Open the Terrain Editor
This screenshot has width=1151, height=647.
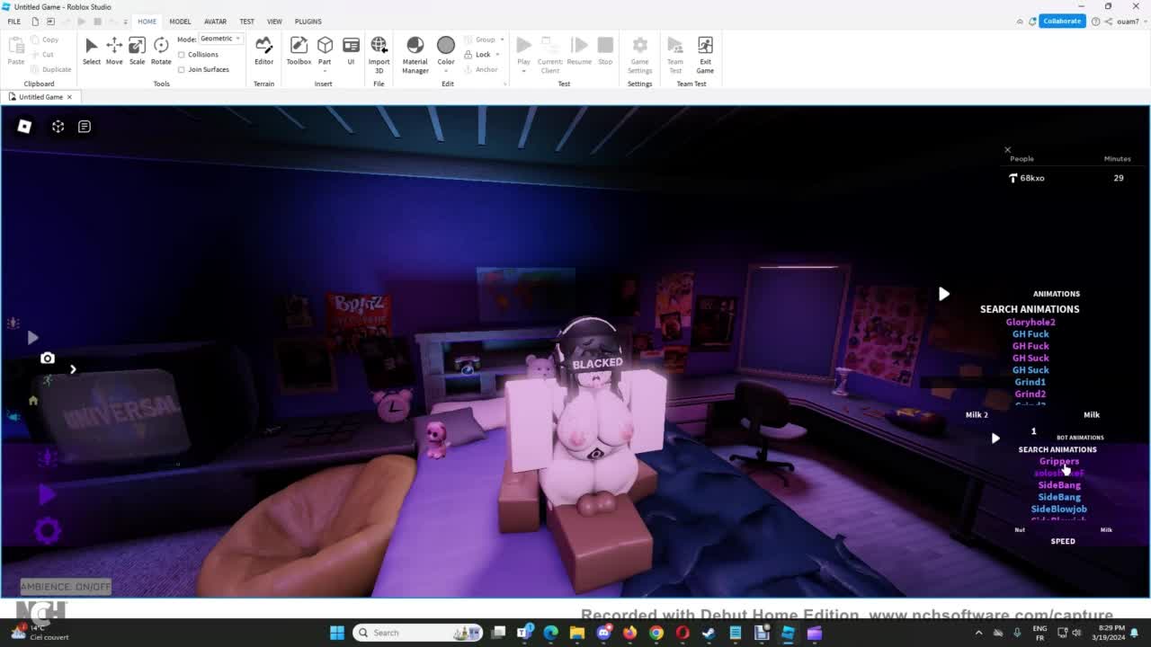[x=263, y=51]
